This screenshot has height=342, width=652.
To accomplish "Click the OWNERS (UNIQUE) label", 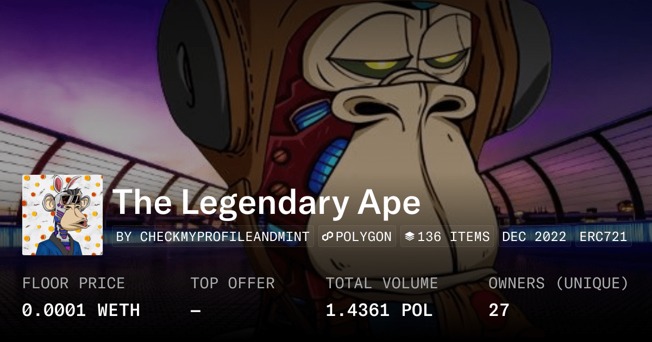I will pos(559,283).
